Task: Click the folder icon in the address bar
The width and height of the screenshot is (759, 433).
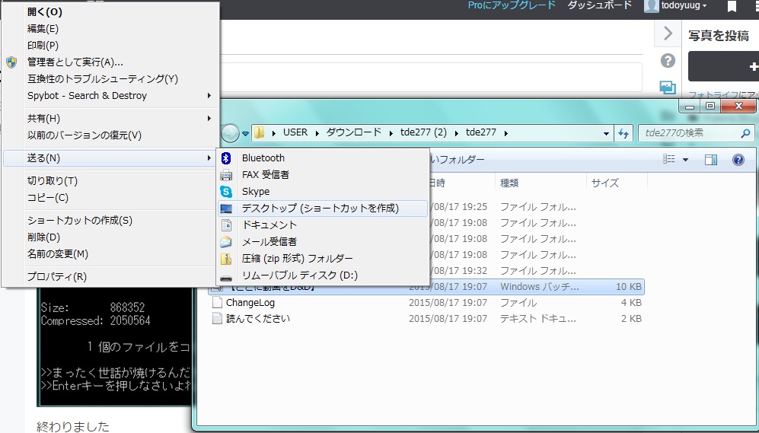Action: 260,132
